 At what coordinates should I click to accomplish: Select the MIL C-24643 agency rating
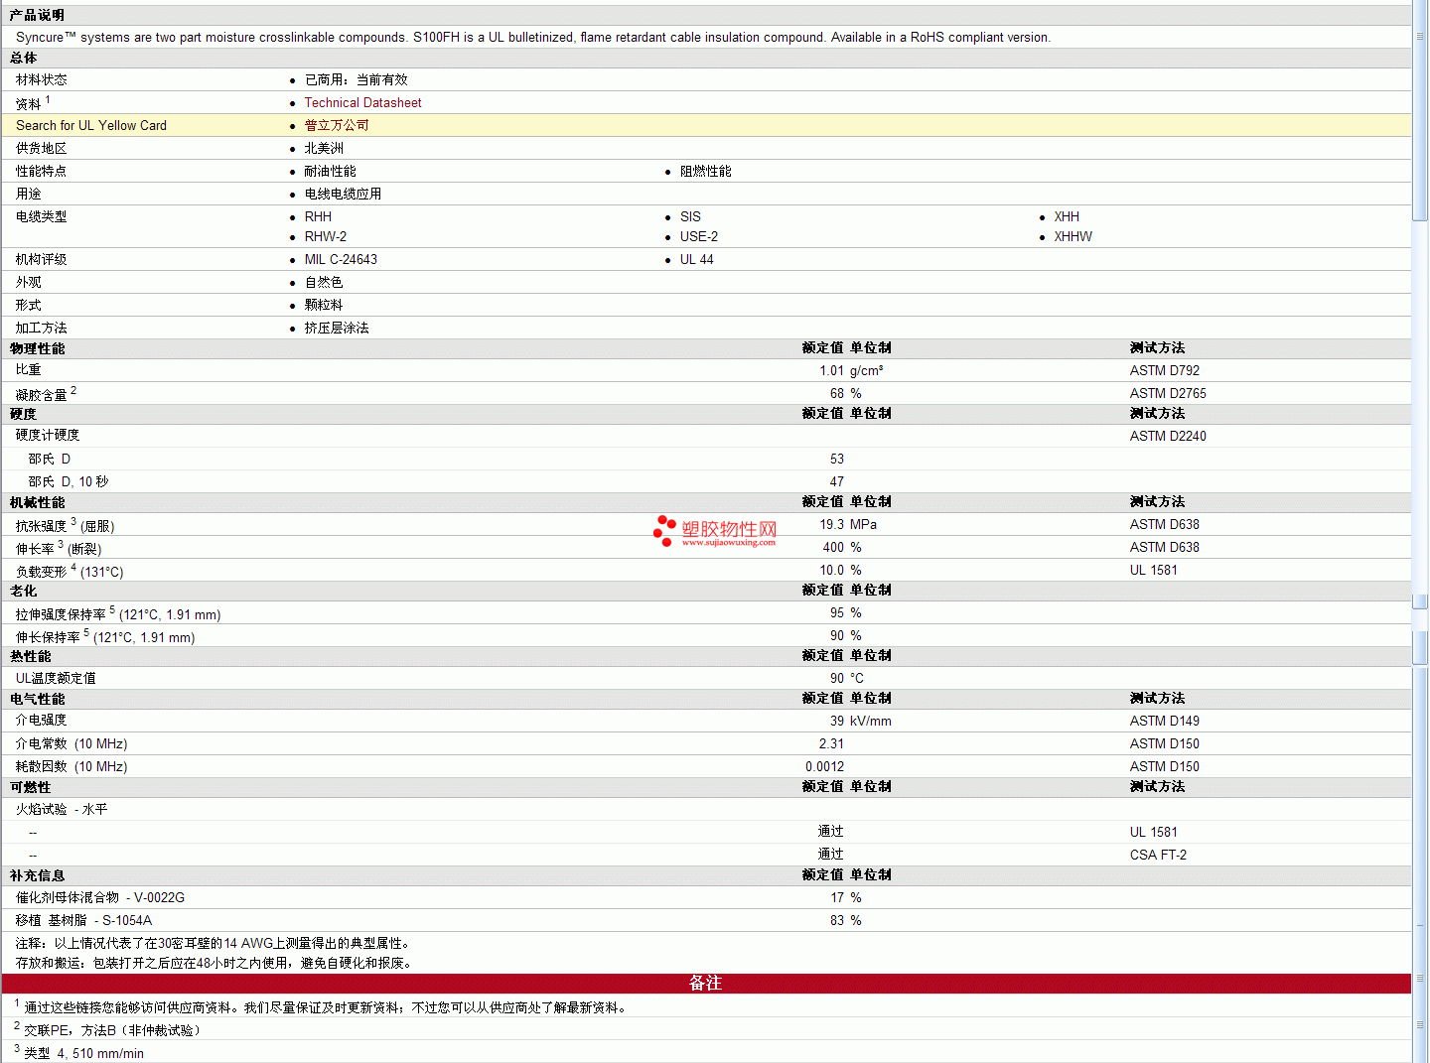341,259
